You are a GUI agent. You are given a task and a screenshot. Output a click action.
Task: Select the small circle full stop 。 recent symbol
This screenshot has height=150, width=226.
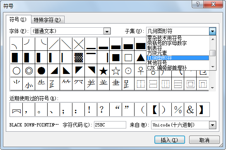pos(41,110)
